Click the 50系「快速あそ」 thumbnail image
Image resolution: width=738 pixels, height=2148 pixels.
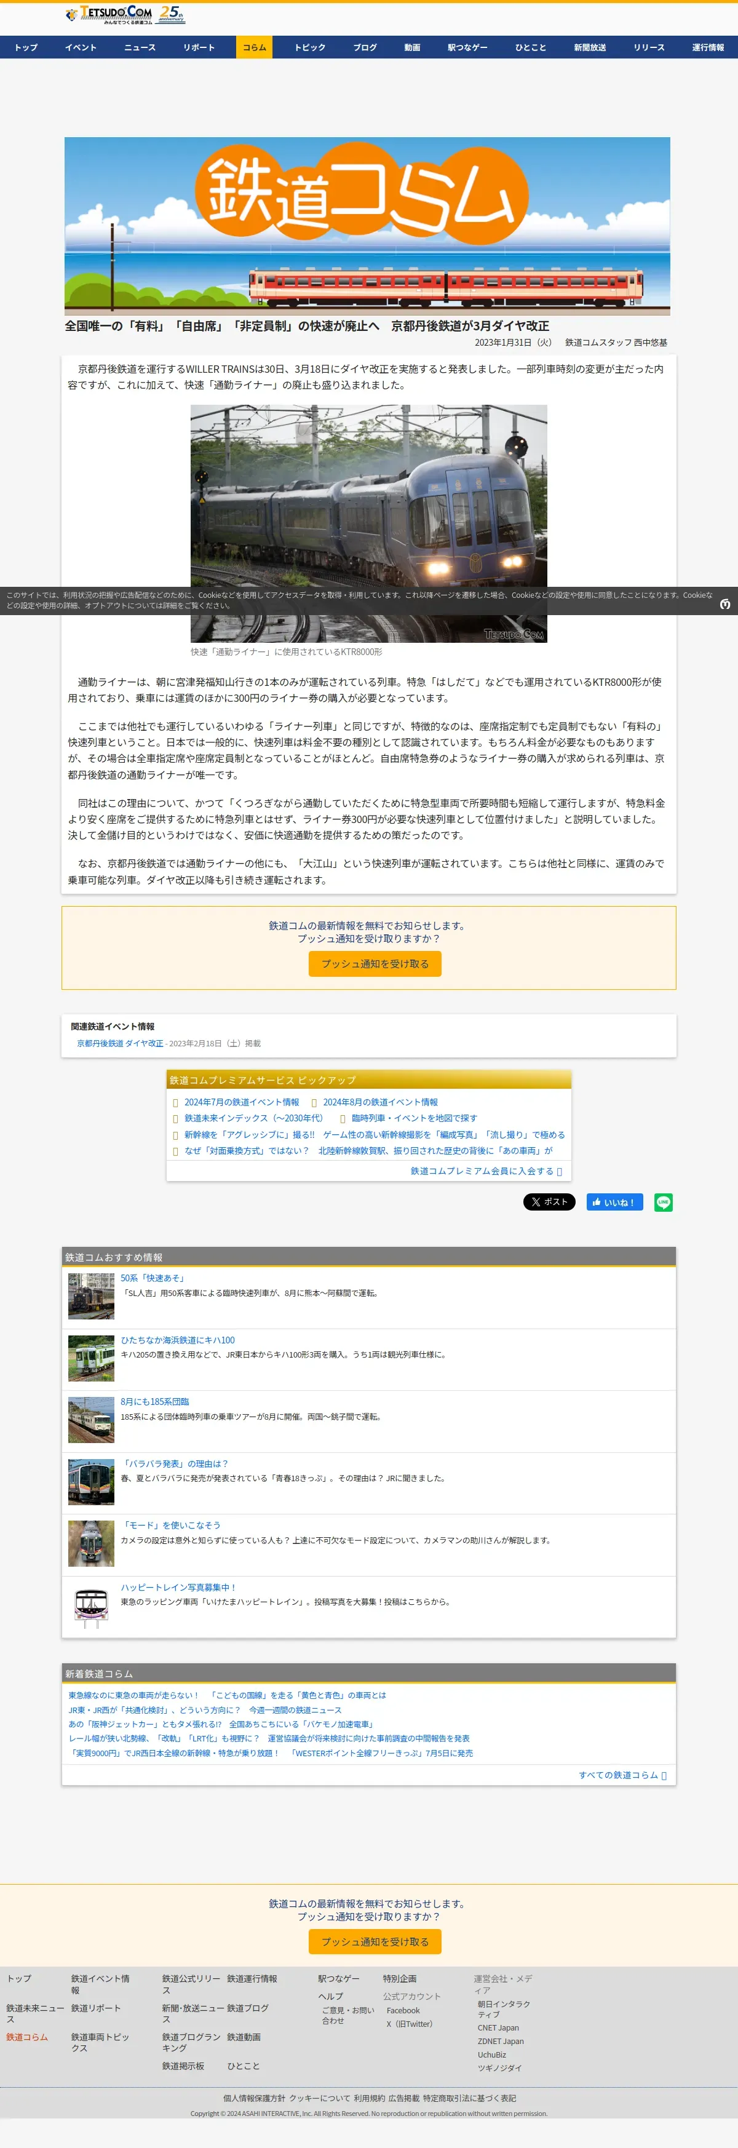click(91, 1296)
